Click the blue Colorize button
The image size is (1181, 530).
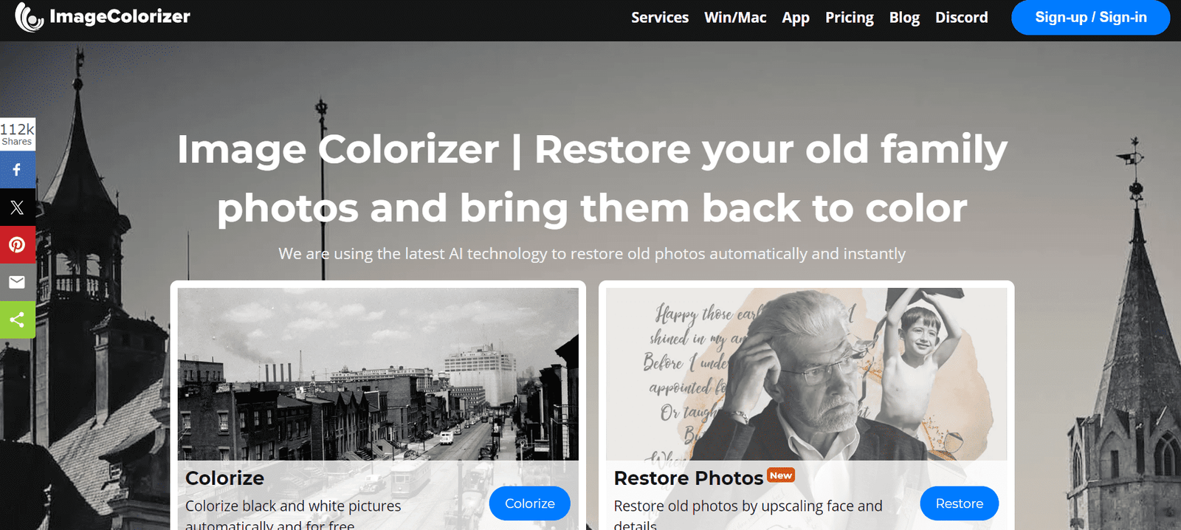tap(530, 503)
